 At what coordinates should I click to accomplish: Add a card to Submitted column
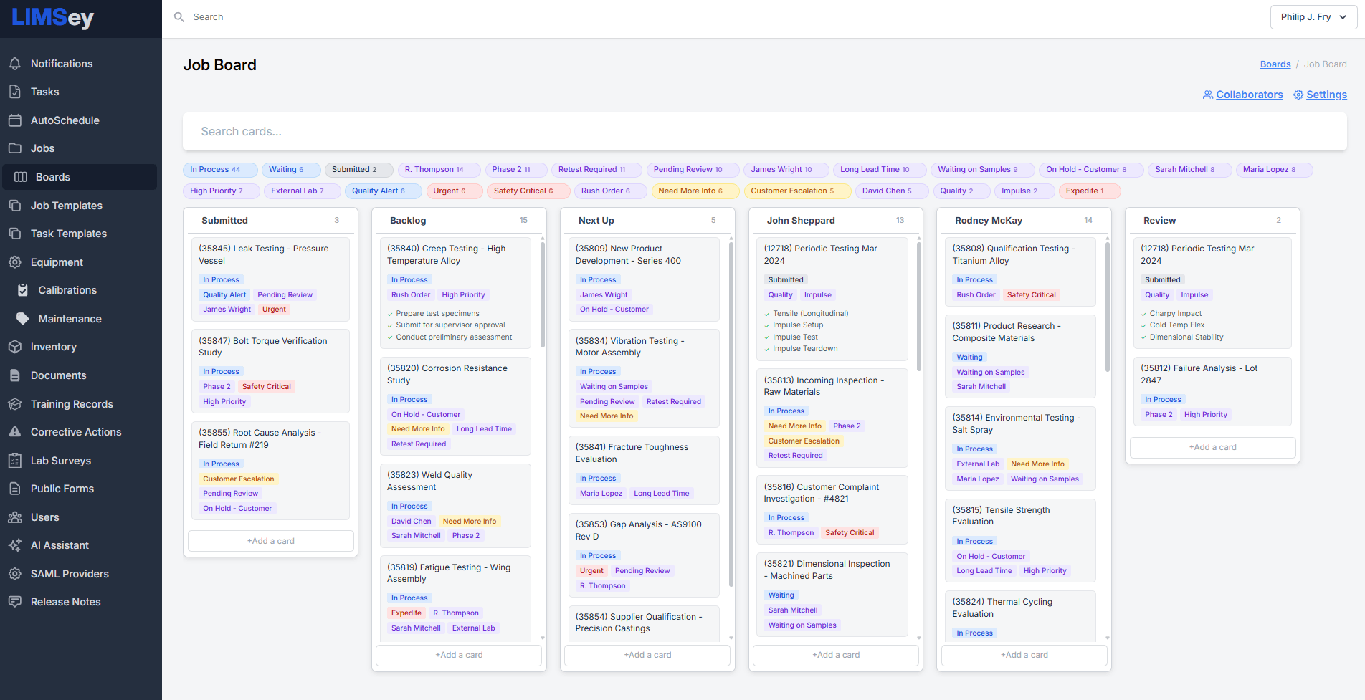271,541
